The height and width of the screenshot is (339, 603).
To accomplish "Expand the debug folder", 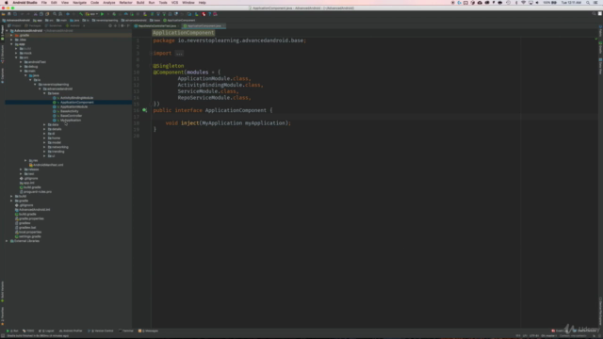I will (x=21, y=67).
